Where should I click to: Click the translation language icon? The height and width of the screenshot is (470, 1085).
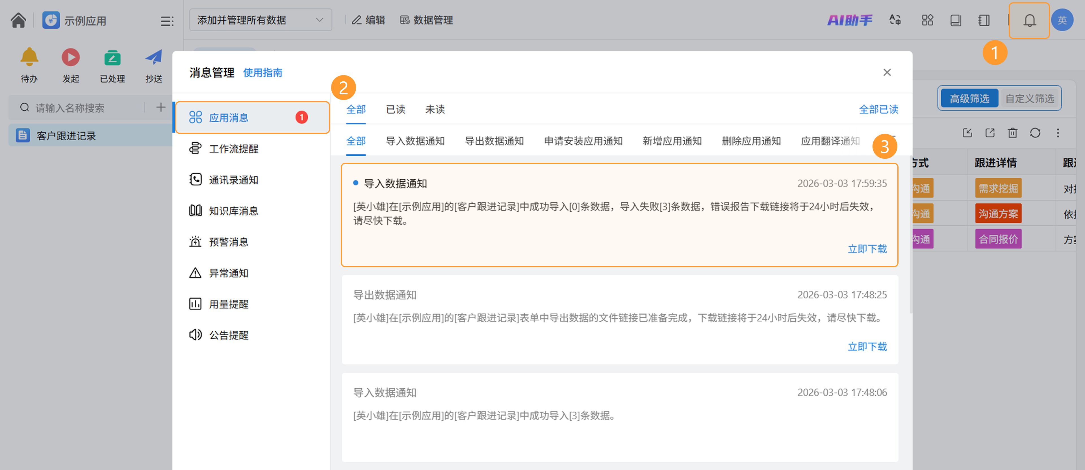[895, 20]
